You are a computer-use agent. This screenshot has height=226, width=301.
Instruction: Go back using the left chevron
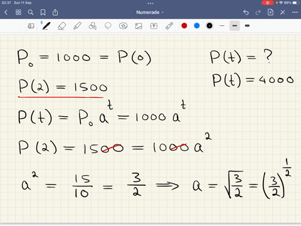[6, 13]
